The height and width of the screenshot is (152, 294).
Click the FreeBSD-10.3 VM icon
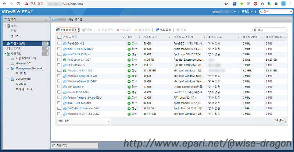[65, 43]
